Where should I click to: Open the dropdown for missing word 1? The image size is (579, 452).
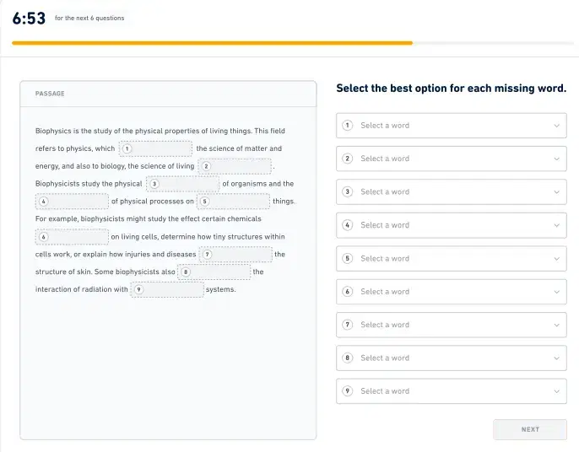tap(451, 126)
